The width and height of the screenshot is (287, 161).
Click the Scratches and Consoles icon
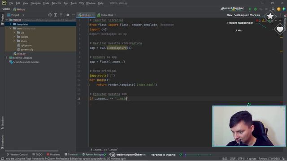(11, 62)
